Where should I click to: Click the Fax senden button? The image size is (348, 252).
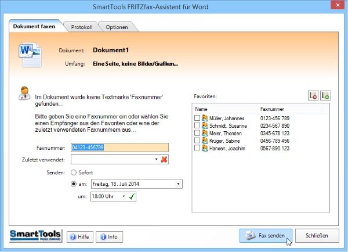[x=266, y=236]
